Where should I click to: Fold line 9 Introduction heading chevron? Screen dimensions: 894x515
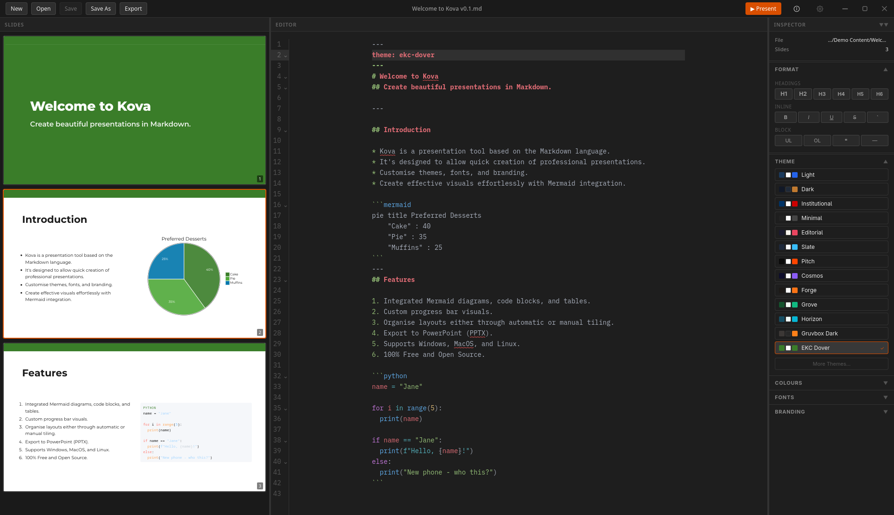pos(285,131)
